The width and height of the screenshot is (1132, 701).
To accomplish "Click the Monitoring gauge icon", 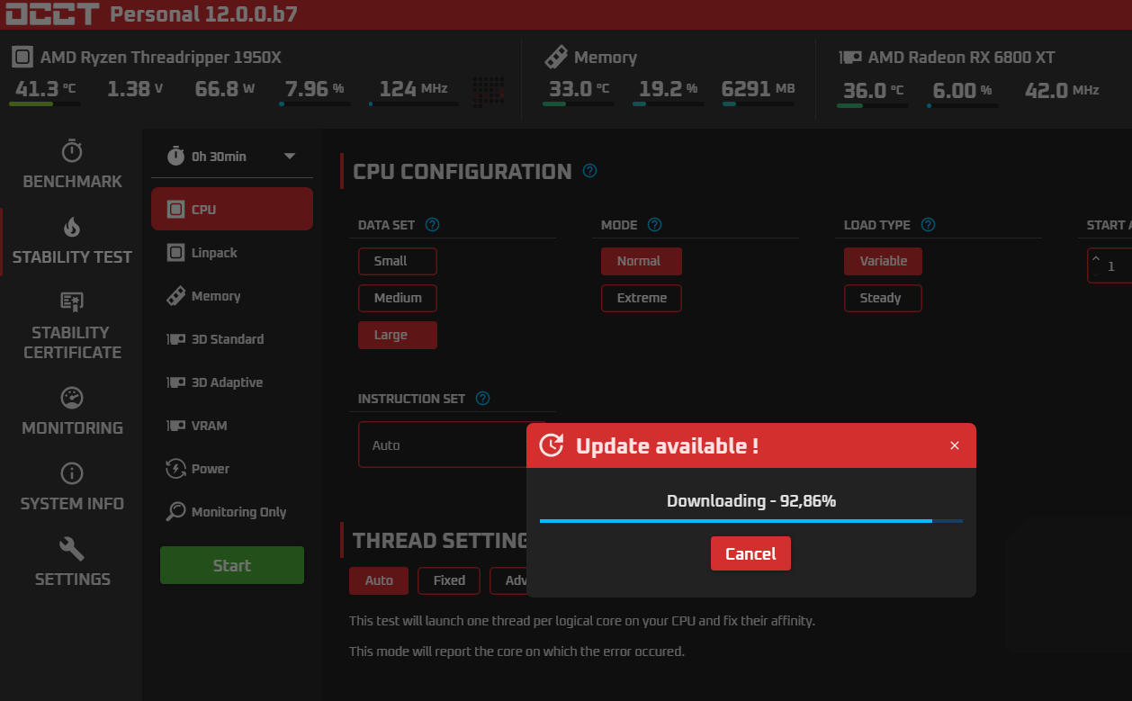I will coord(72,397).
